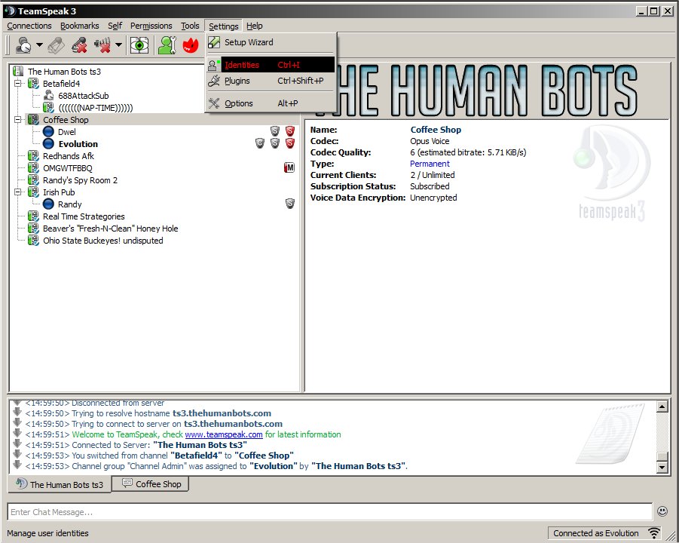679x543 pixels.
Task: Open the emoticon smiley picker
Action: point(662,511)
